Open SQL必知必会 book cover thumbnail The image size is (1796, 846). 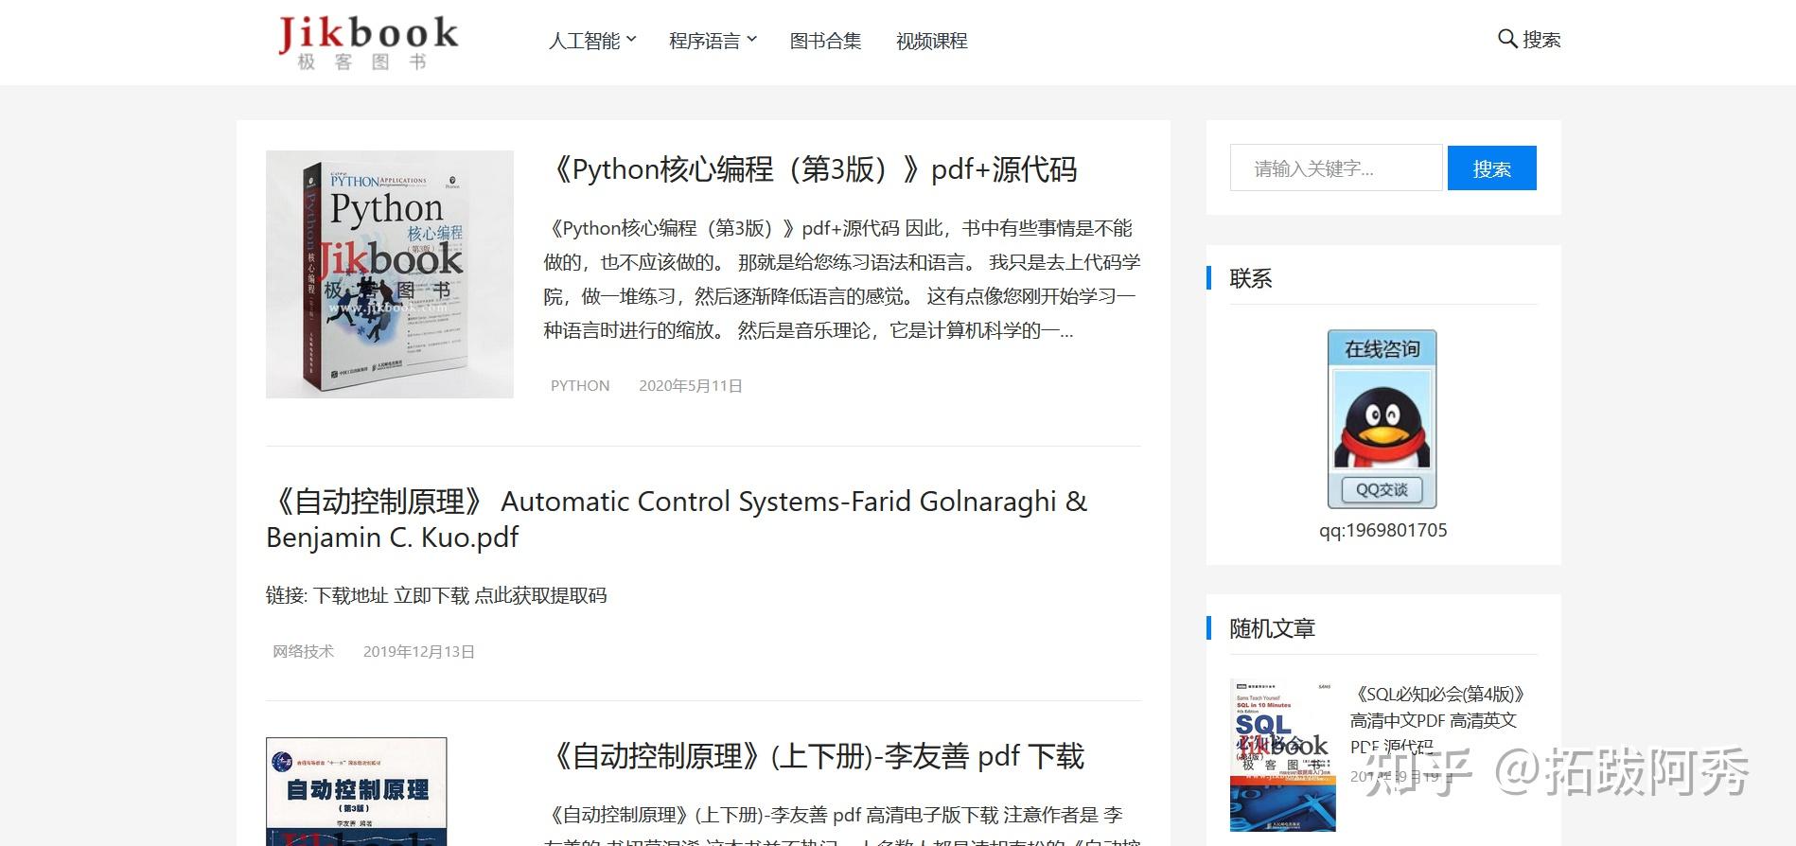[x=1282, y=755]
